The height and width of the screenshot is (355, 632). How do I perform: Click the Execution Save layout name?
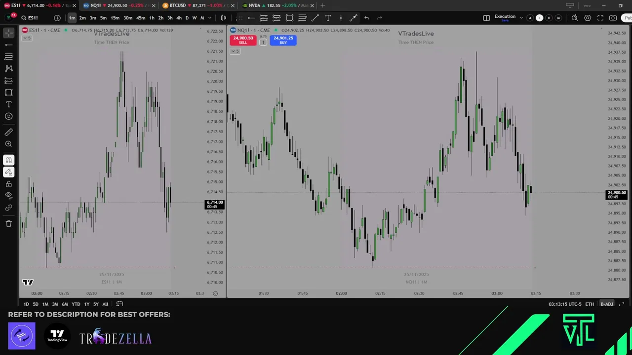[505, 18]
